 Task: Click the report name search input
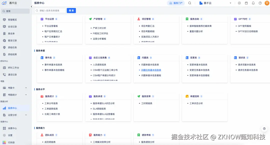(50, 11)
